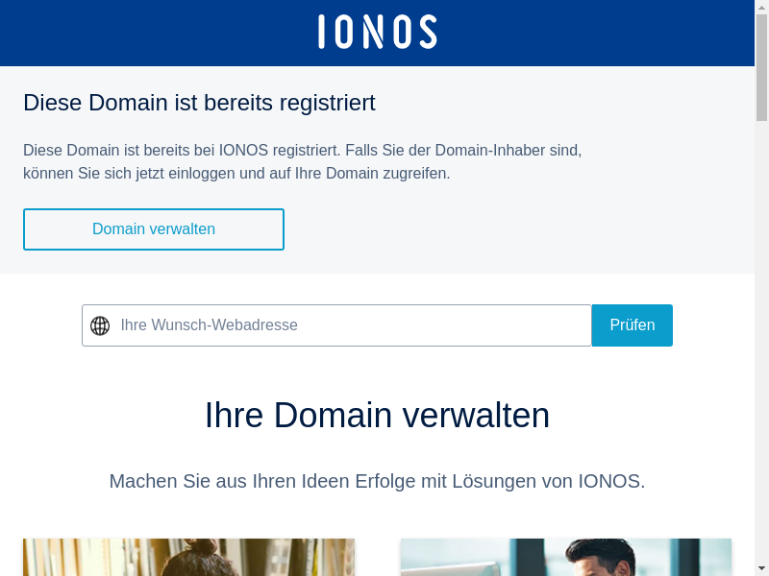Viewport: 769px width, 576px height.
Task: Open the left photo with the woman
Action: pyautogui.click(x=188, y=558)
